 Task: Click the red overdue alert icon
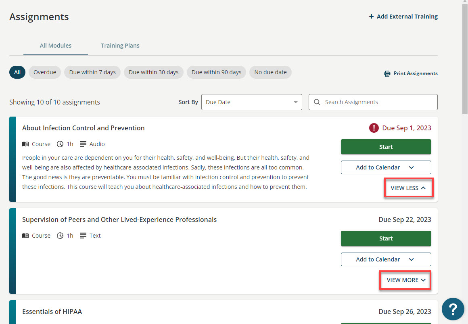[x=374, y=128]
